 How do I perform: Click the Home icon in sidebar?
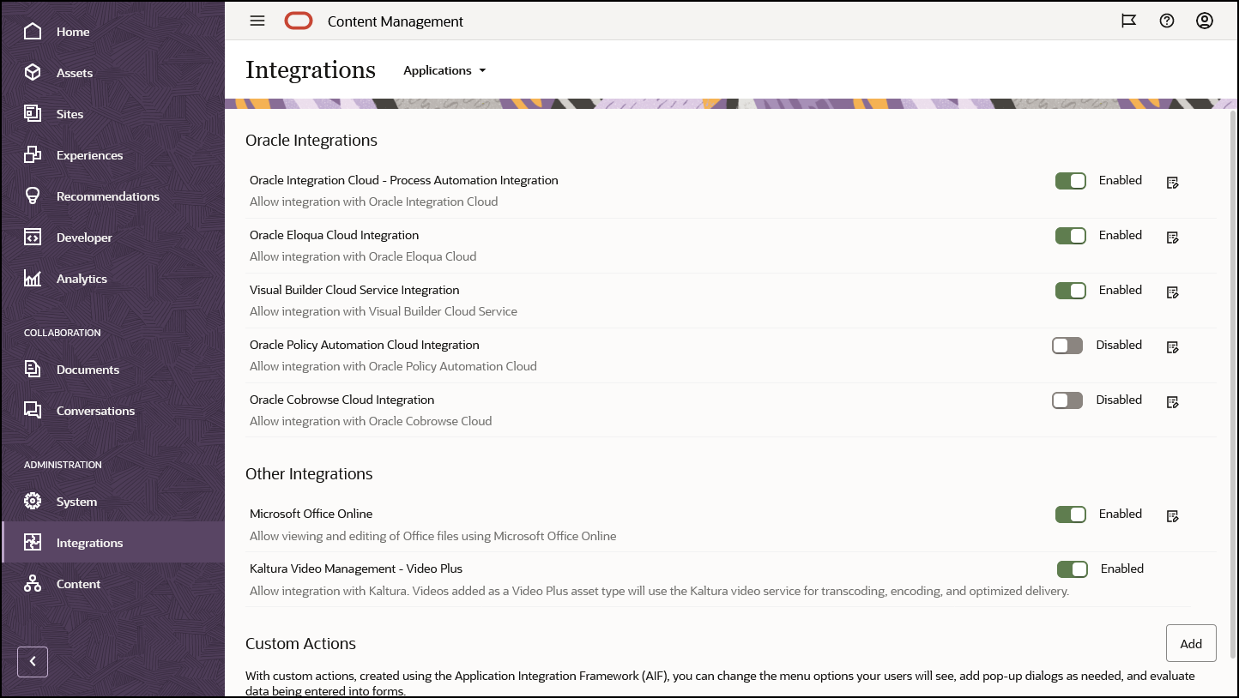[33, 32]
